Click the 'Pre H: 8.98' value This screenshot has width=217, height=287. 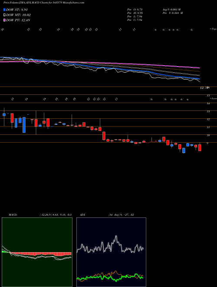135,13
